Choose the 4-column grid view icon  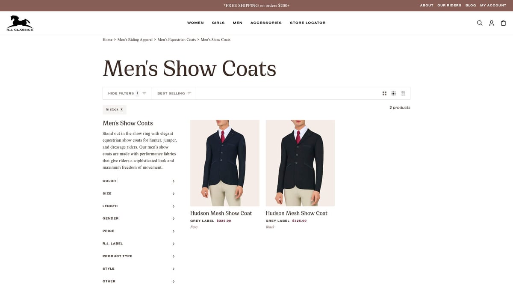coord(402,93)
